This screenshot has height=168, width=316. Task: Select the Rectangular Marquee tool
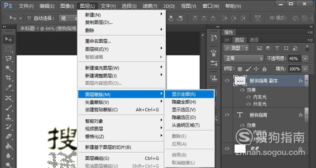pyautogui.click(x=8, y=49)
